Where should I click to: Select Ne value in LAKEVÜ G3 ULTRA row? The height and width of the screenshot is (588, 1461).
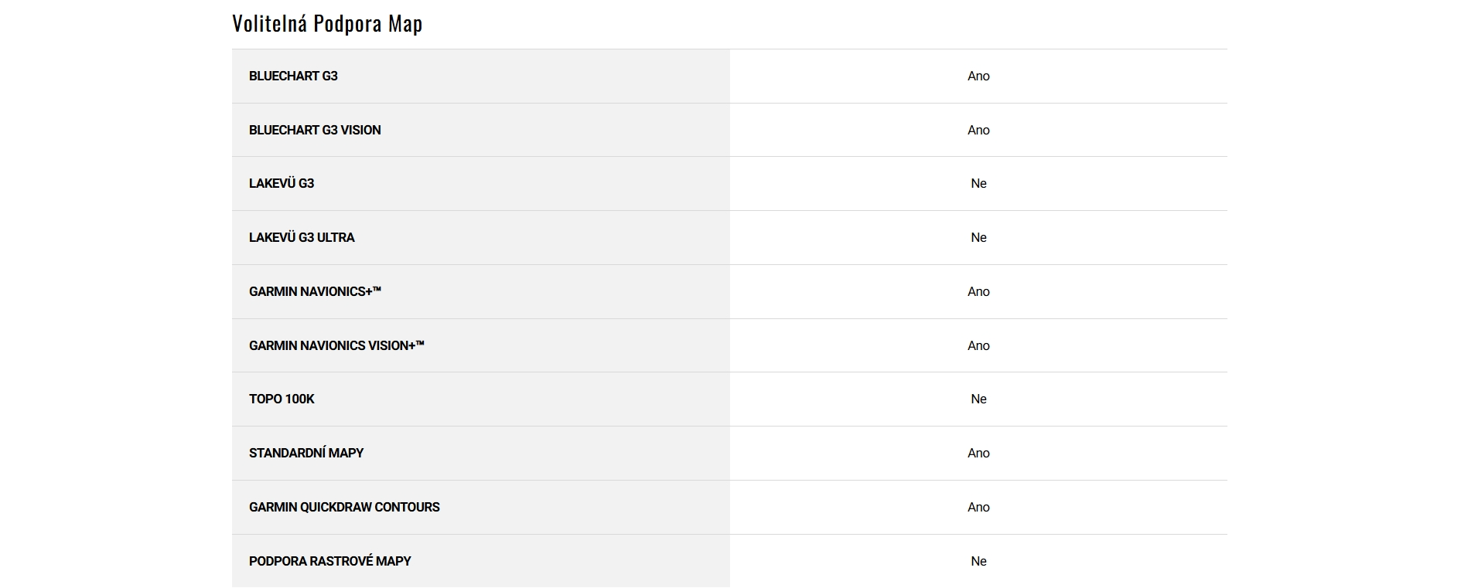[978, 237]
